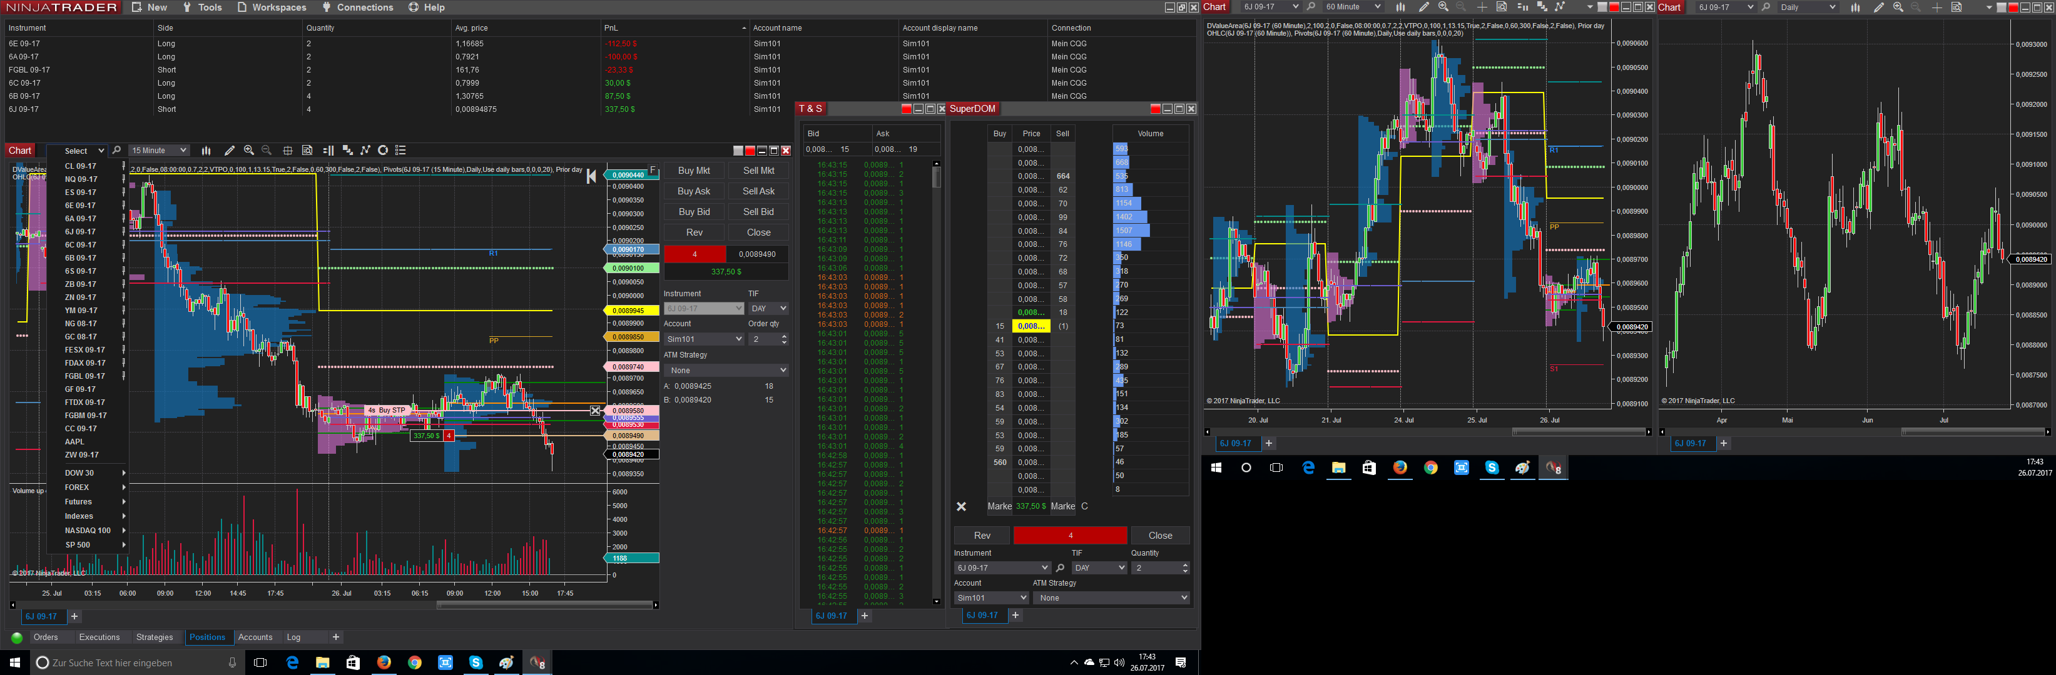Click the Windows search box on taskbar
The width and height of the screenshot is (2056, 675).
point(137,662)
